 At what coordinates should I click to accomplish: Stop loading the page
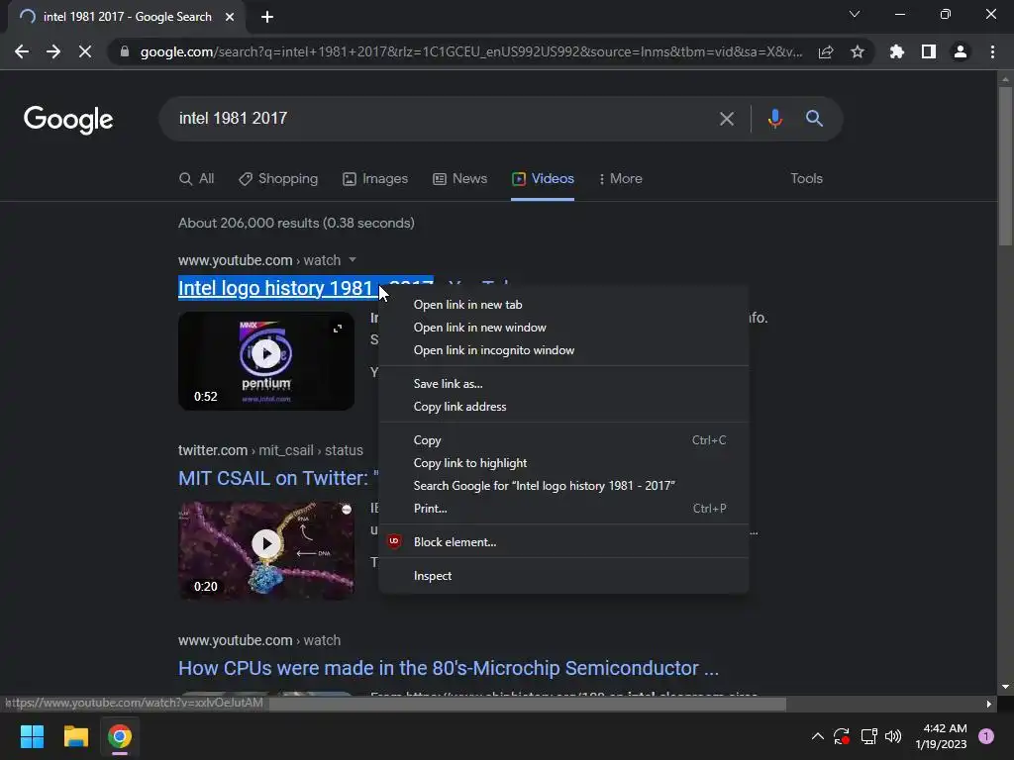tap(85, 51)
